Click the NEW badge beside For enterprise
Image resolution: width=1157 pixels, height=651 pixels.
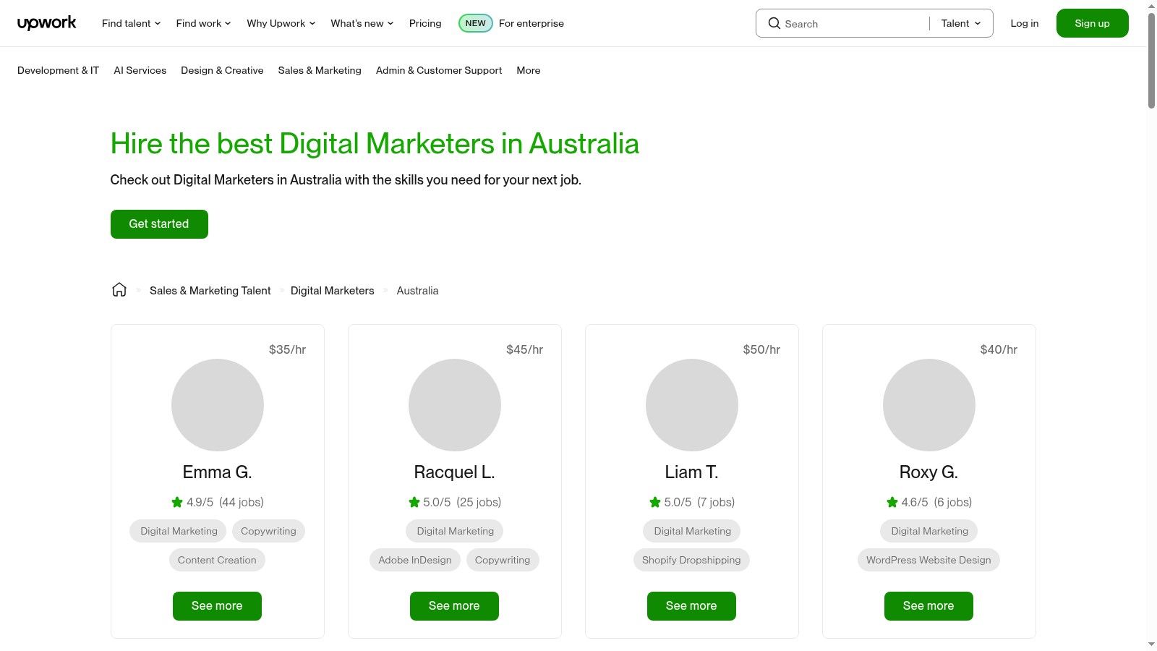(x=476, y=23)
